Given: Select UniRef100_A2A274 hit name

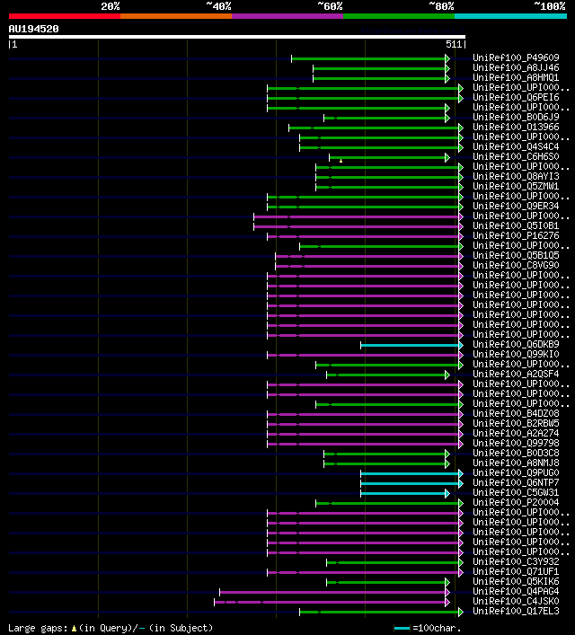Looking at the screenshot, I should pos(516,433).
